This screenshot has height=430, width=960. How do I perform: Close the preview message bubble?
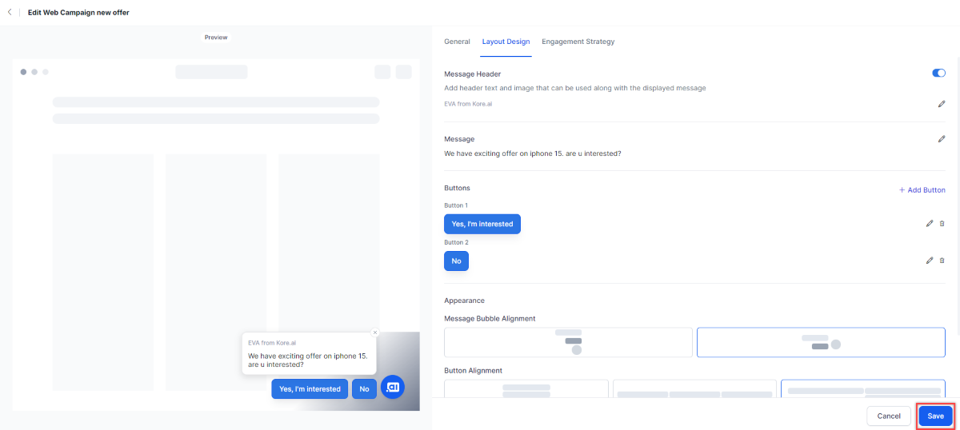(375, 332)
